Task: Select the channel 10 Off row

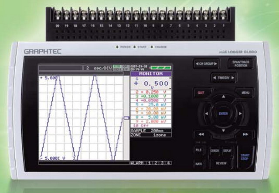Action: click(151, 125)
